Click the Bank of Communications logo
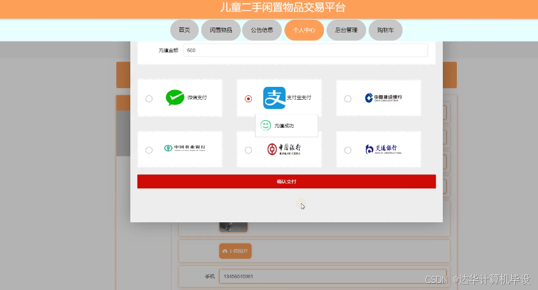Viewport: 538px width, 290px height. pos(383,149)
